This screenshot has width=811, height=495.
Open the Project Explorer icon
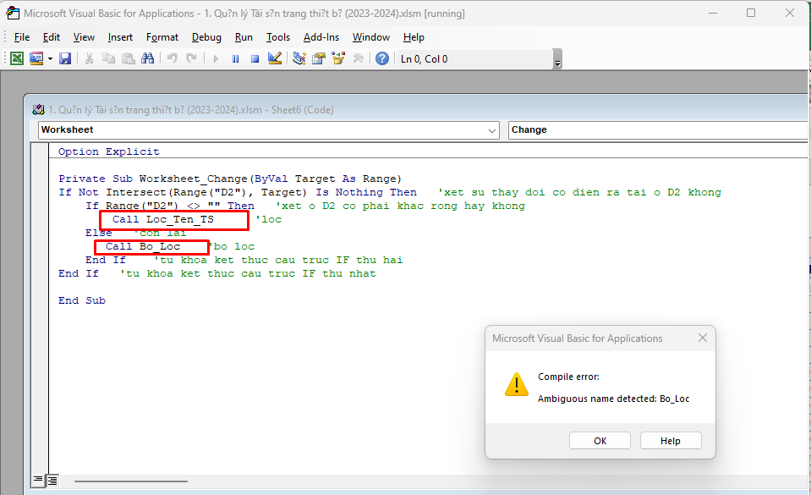click(299, 58)
